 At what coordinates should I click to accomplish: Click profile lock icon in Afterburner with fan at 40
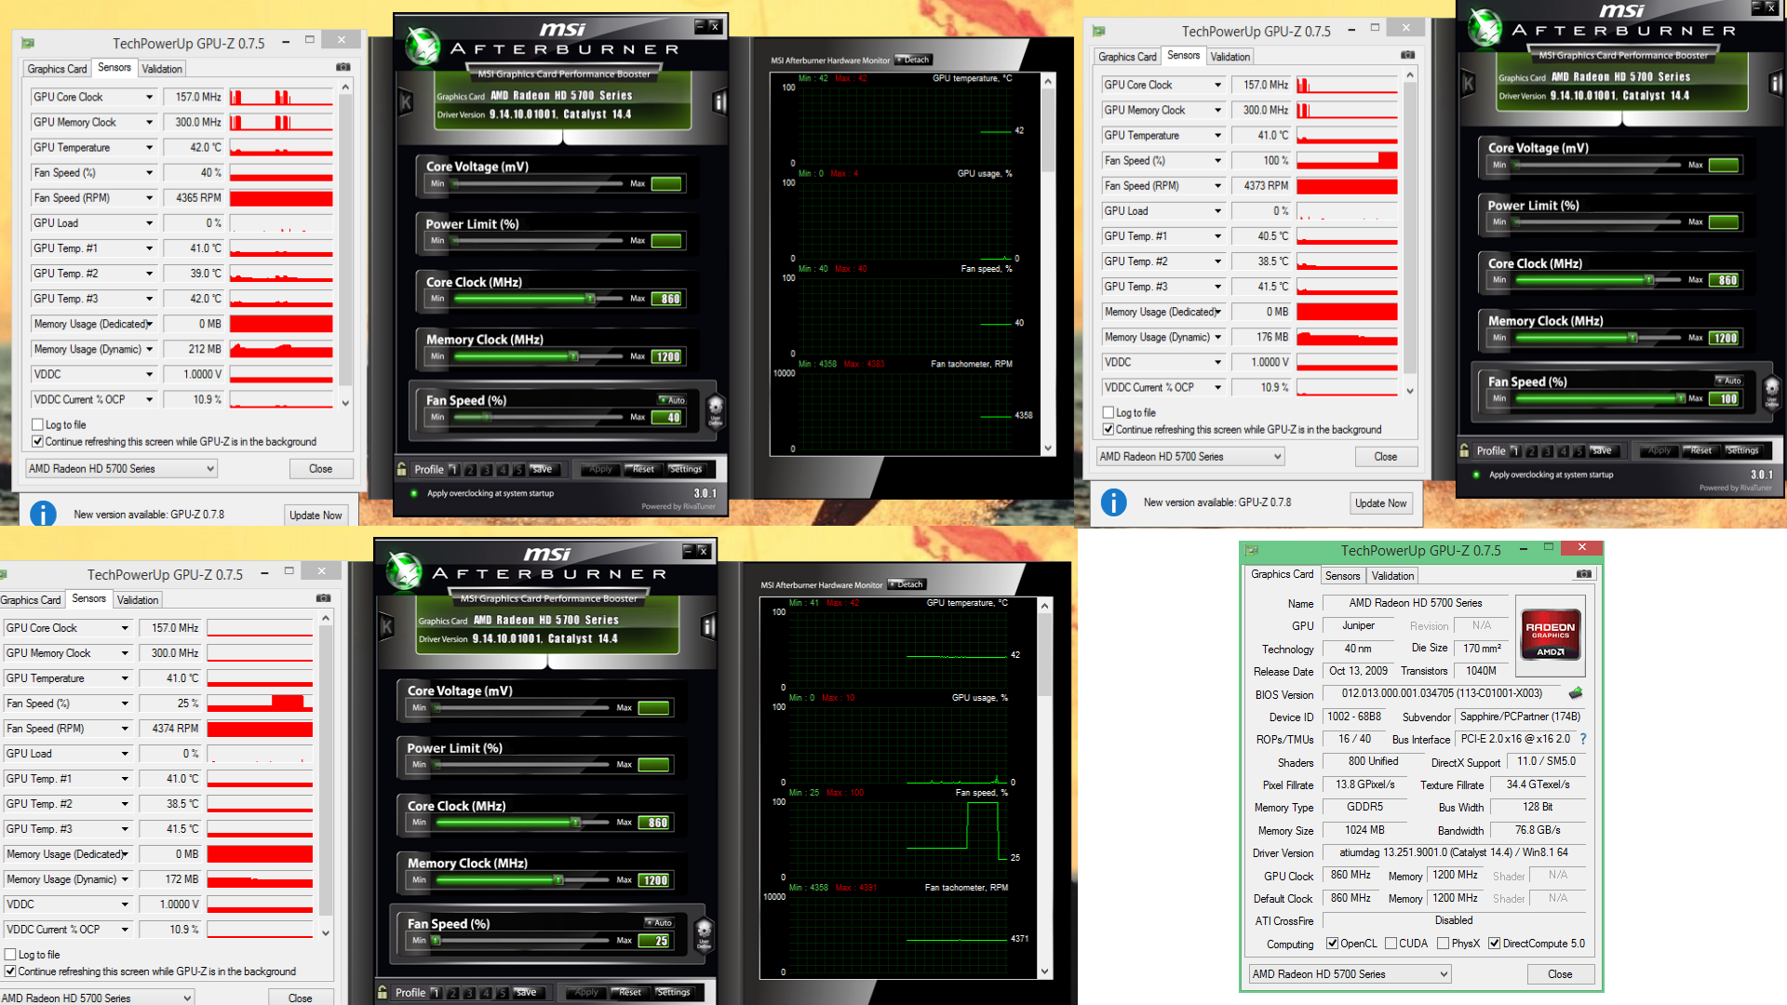pyautogui.click(x=401, y=469)
